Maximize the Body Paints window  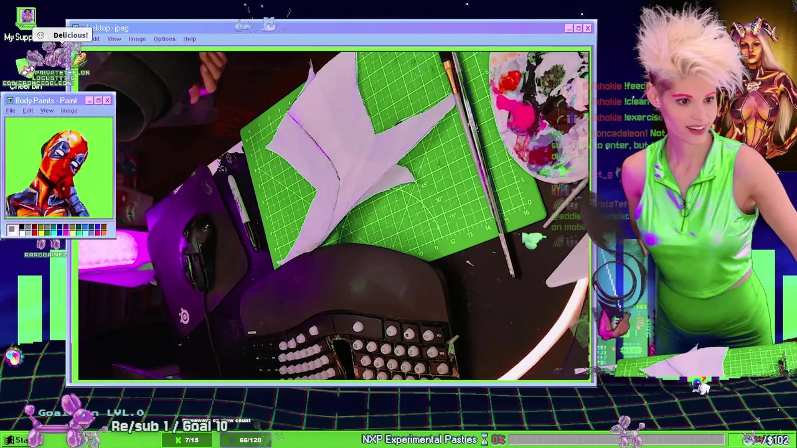(98, 100)
